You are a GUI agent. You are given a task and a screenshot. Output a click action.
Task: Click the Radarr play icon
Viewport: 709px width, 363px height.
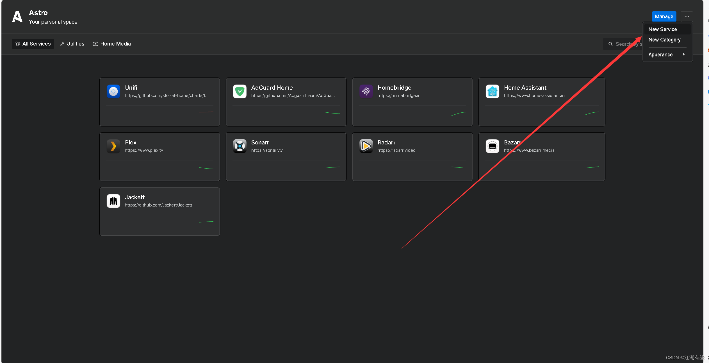pos(366,146)
